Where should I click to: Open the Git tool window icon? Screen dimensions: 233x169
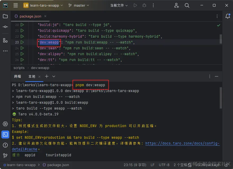click(5, 155)
